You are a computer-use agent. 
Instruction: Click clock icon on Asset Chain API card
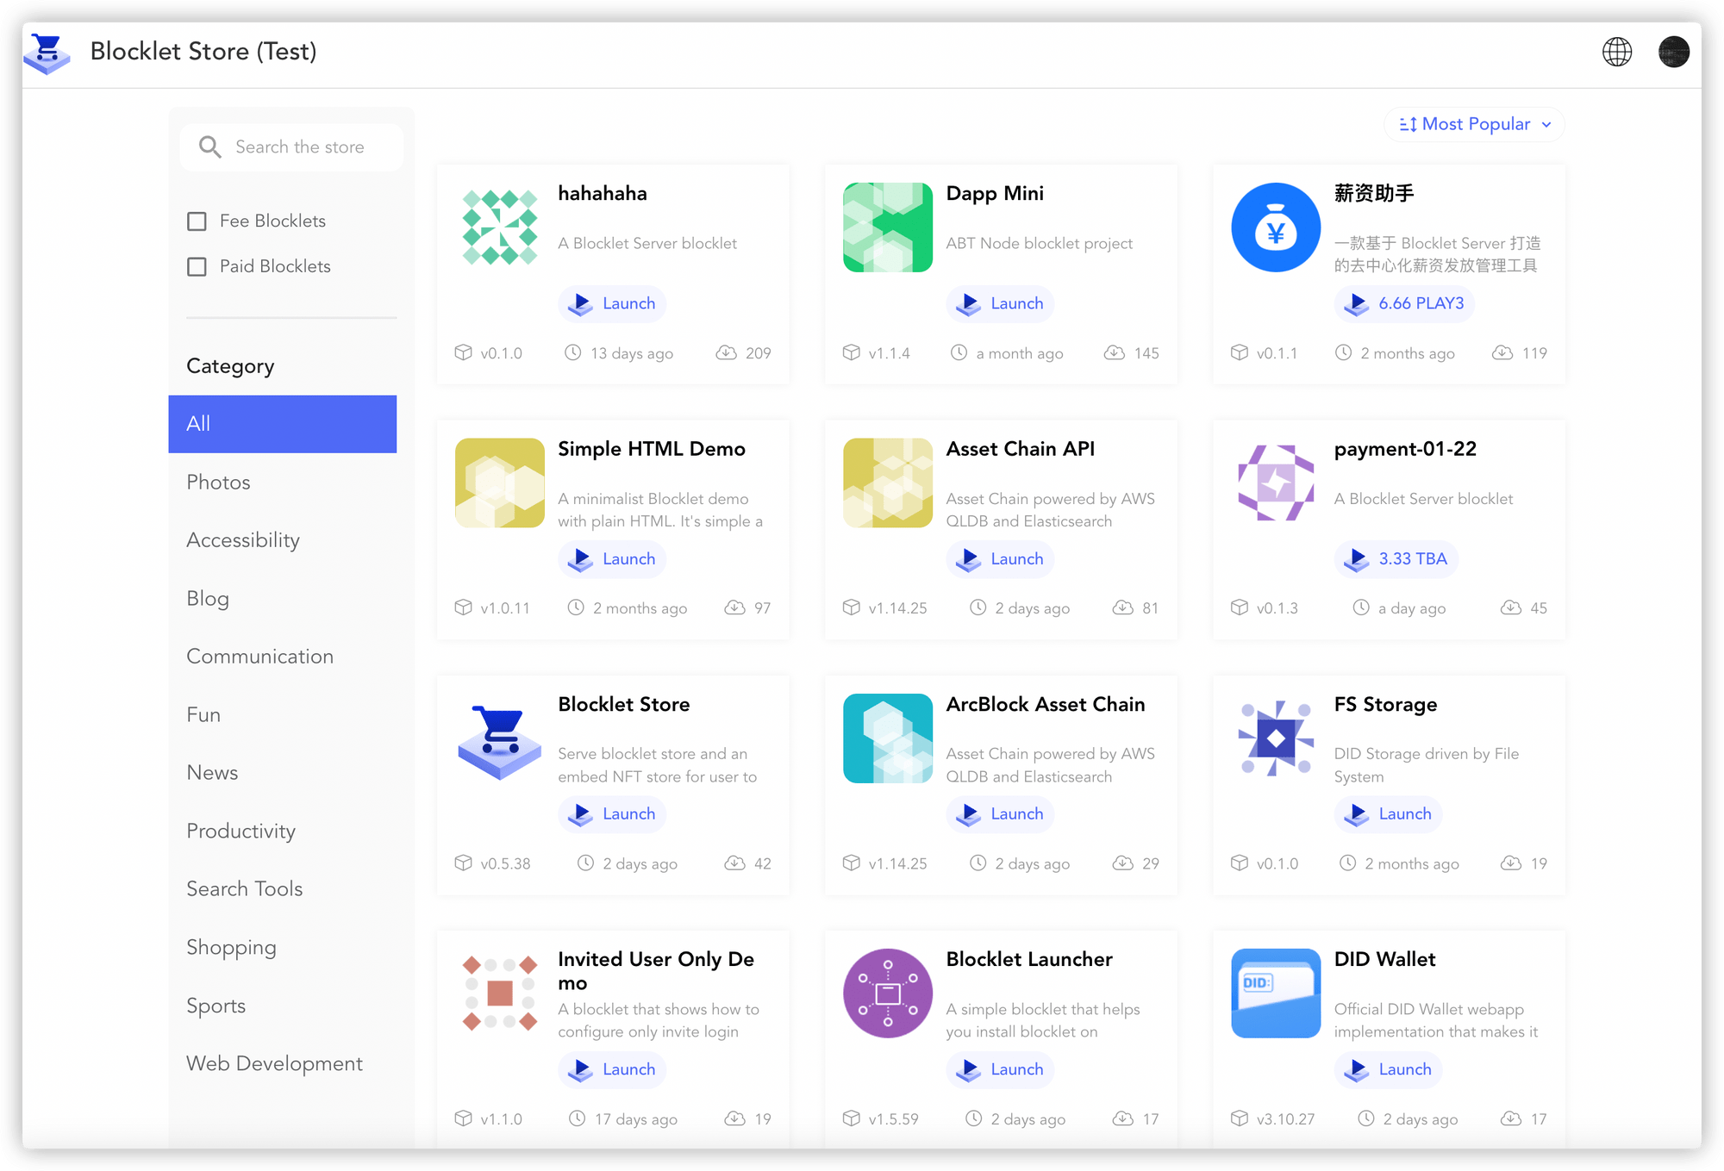(978, 607)
